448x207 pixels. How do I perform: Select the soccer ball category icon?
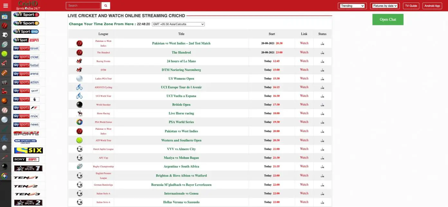pyautogui.click(x=5, y=35)
